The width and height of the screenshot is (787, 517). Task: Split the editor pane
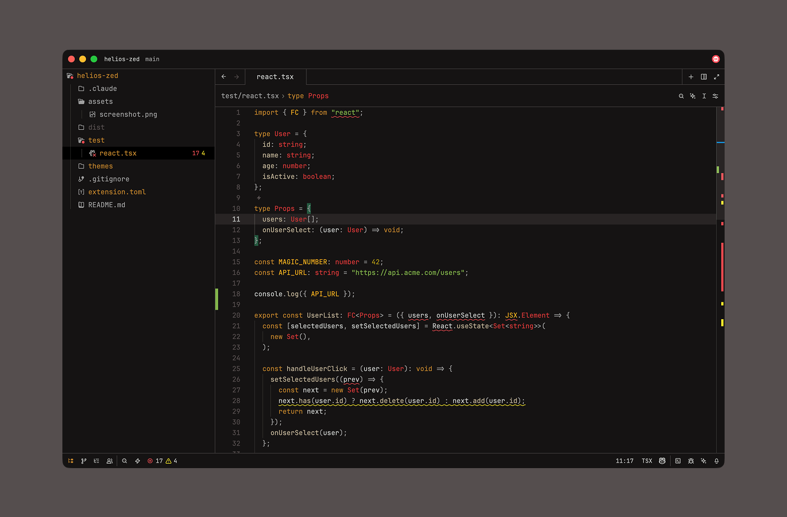[x=704, y=77]
